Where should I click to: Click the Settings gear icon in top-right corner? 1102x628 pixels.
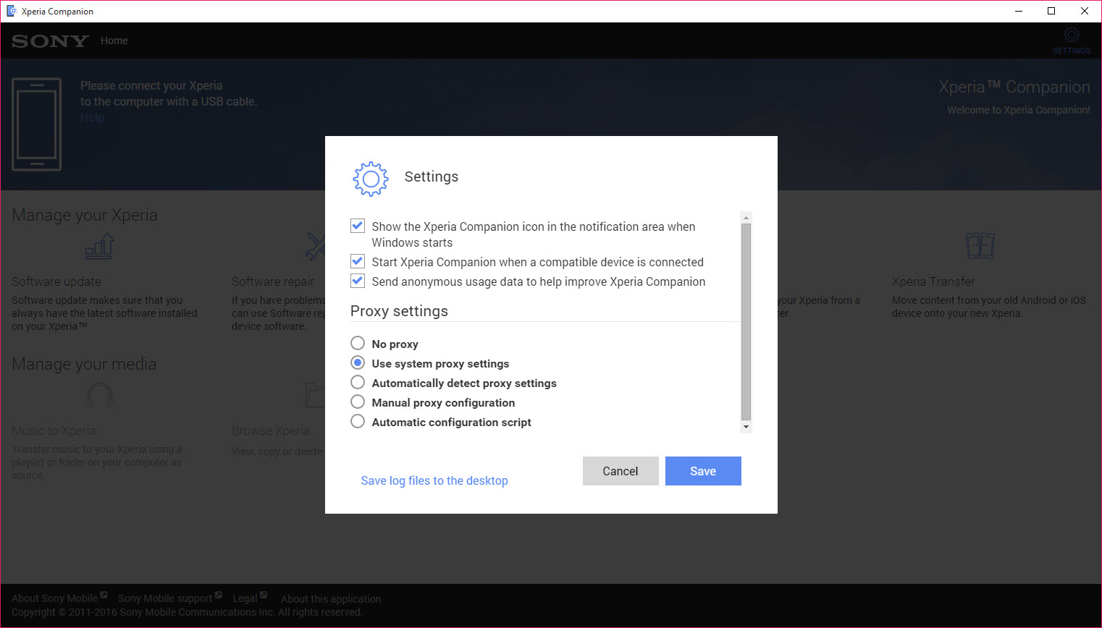tap(1071, 35)
